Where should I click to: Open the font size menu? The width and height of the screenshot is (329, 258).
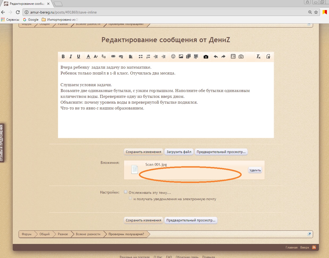pyautogui.click(x=96, y=56)
